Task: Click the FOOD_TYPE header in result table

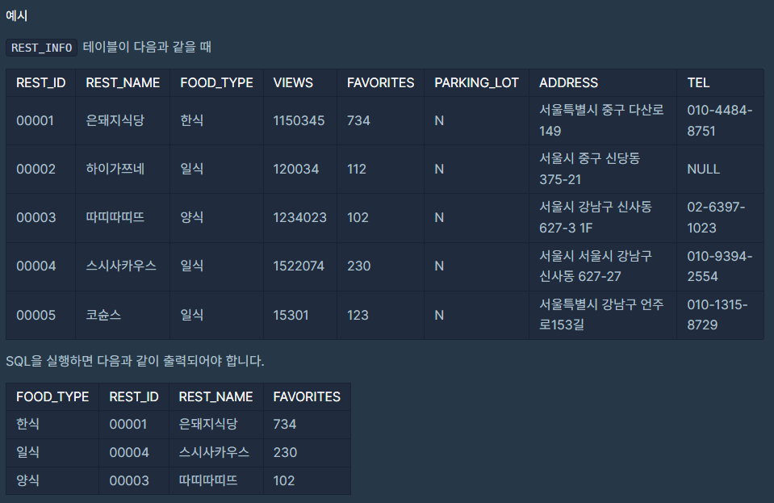Action: click(x=52, y=397)
